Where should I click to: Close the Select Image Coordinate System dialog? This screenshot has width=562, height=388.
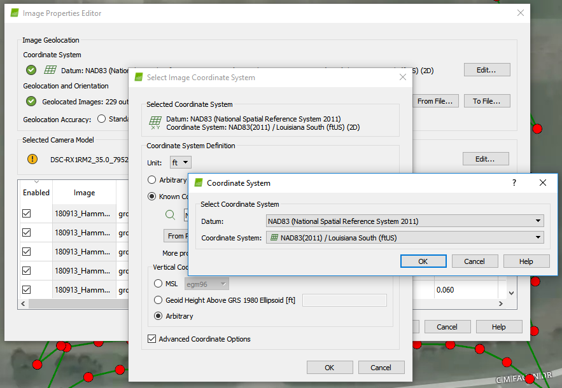point(402,77)
